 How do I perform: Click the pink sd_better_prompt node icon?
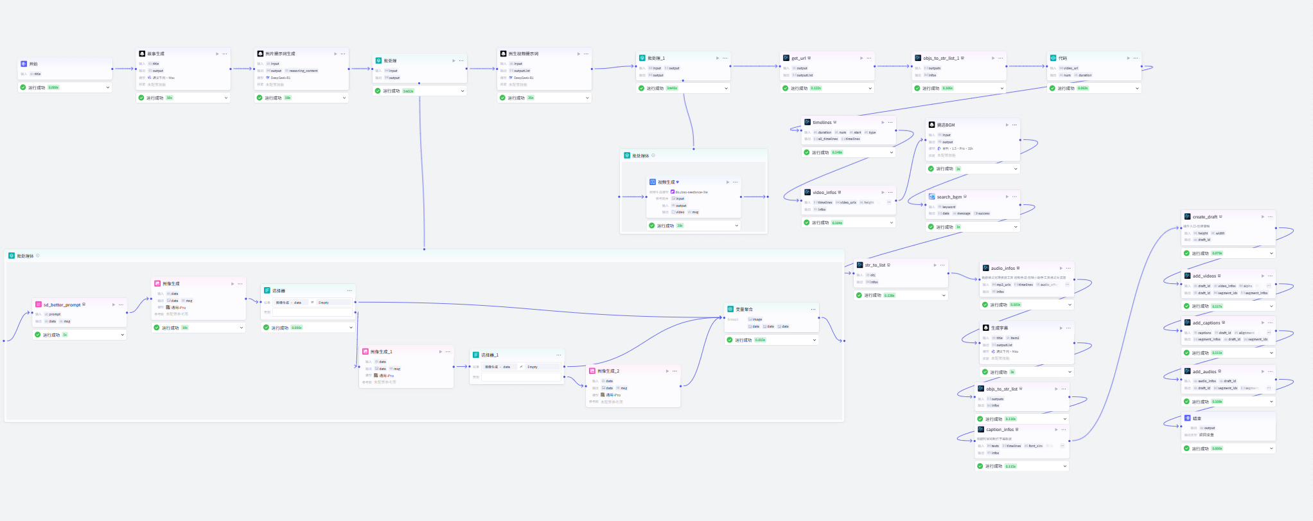pyautogui.click(x=39, y=305)
